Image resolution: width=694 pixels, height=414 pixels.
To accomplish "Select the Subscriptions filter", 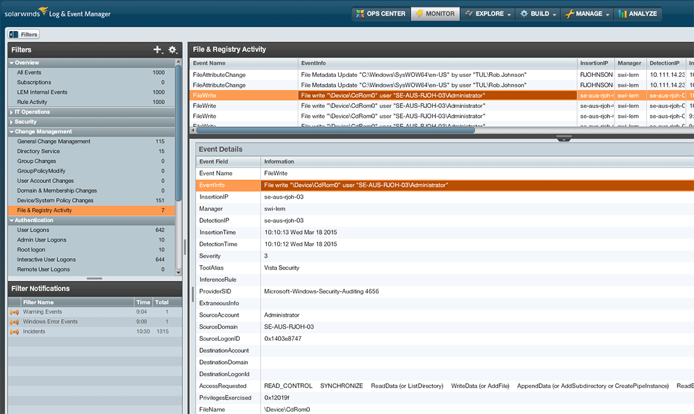I will tap(91, 82).
